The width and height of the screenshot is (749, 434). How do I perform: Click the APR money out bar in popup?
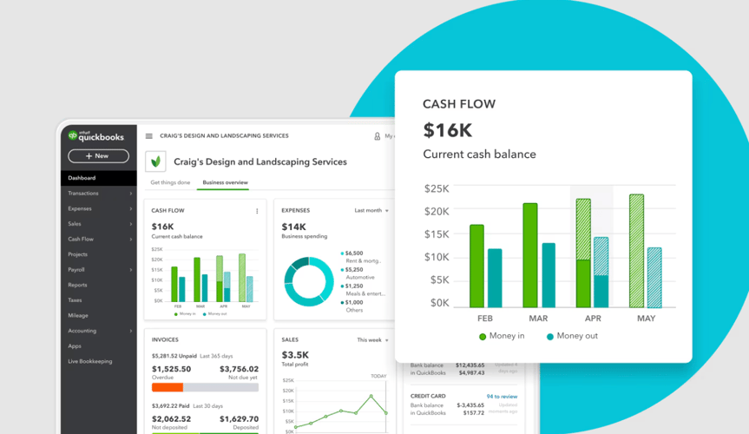tap(601, 273)
